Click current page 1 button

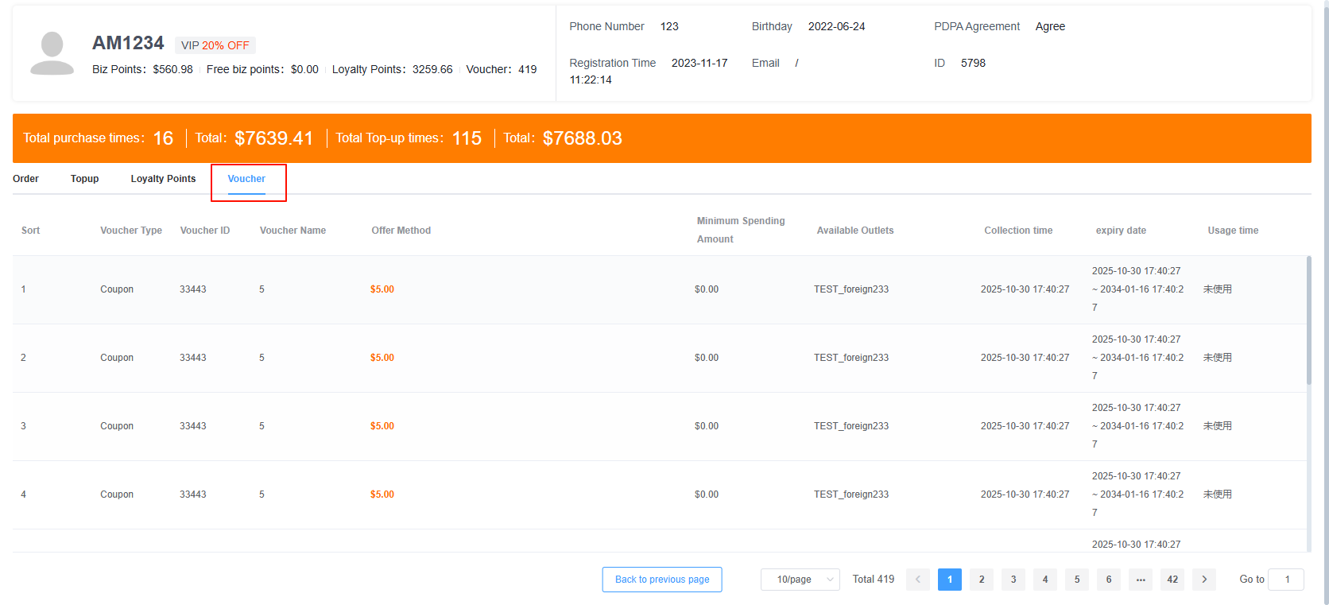[x=950, y=580]
